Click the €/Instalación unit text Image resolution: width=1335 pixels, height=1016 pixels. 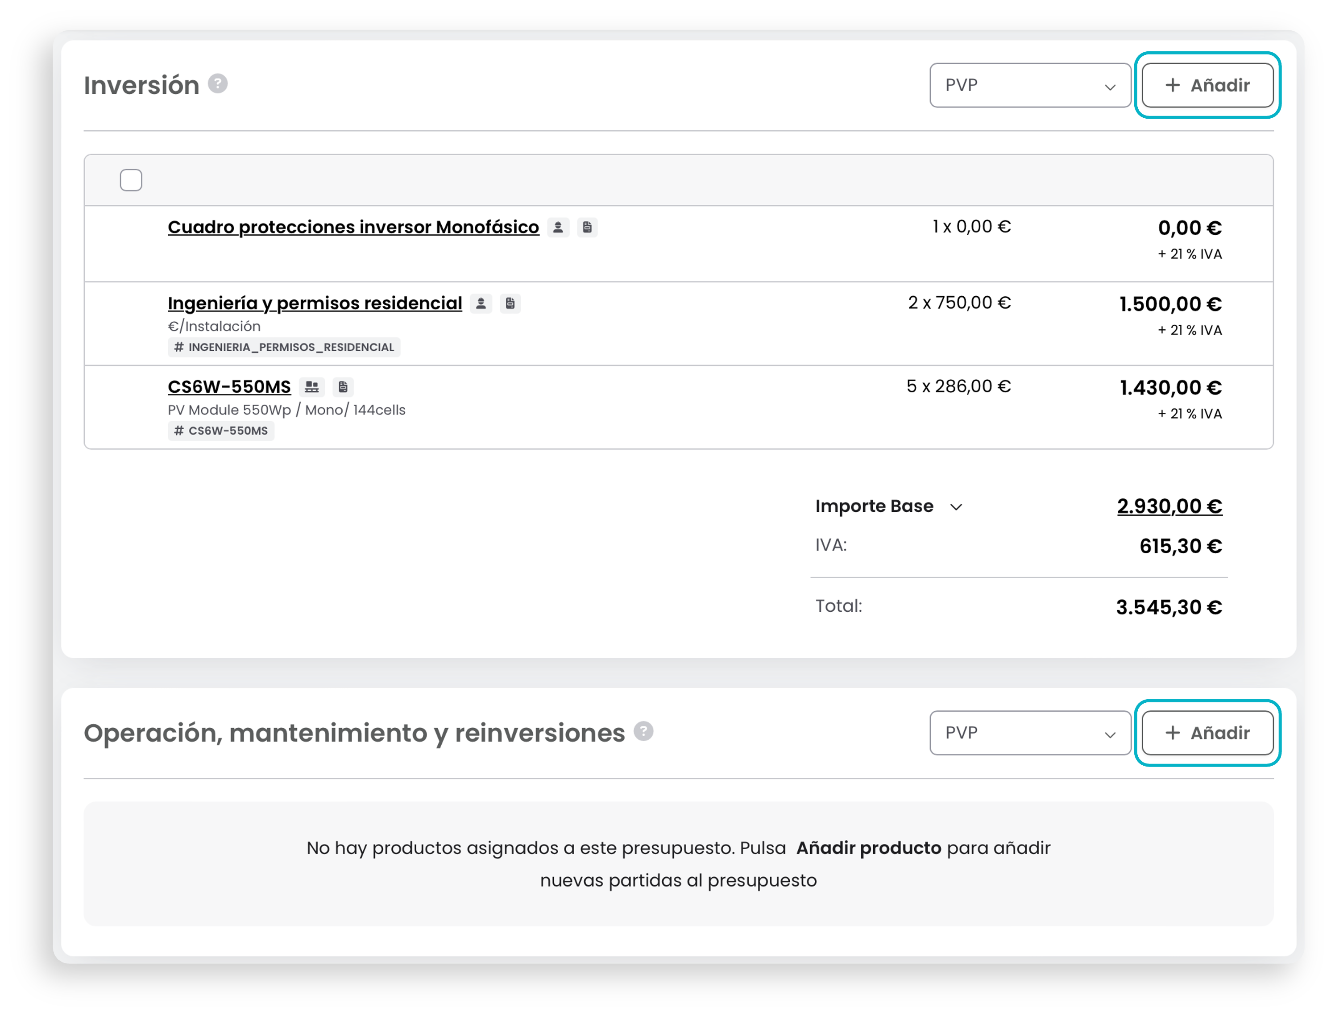[214, 327]
